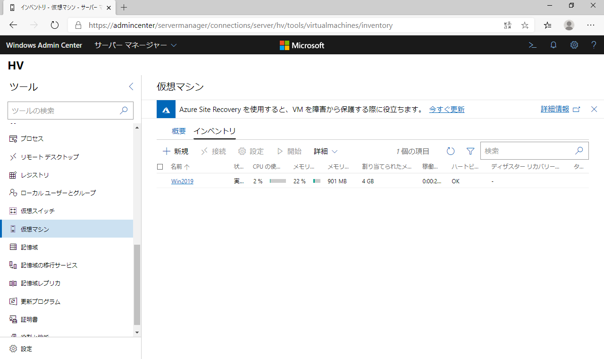Click scrollbar up arrow in tools list
The height and width of the screenshot is (359, 604).
[x=137, y=128]
